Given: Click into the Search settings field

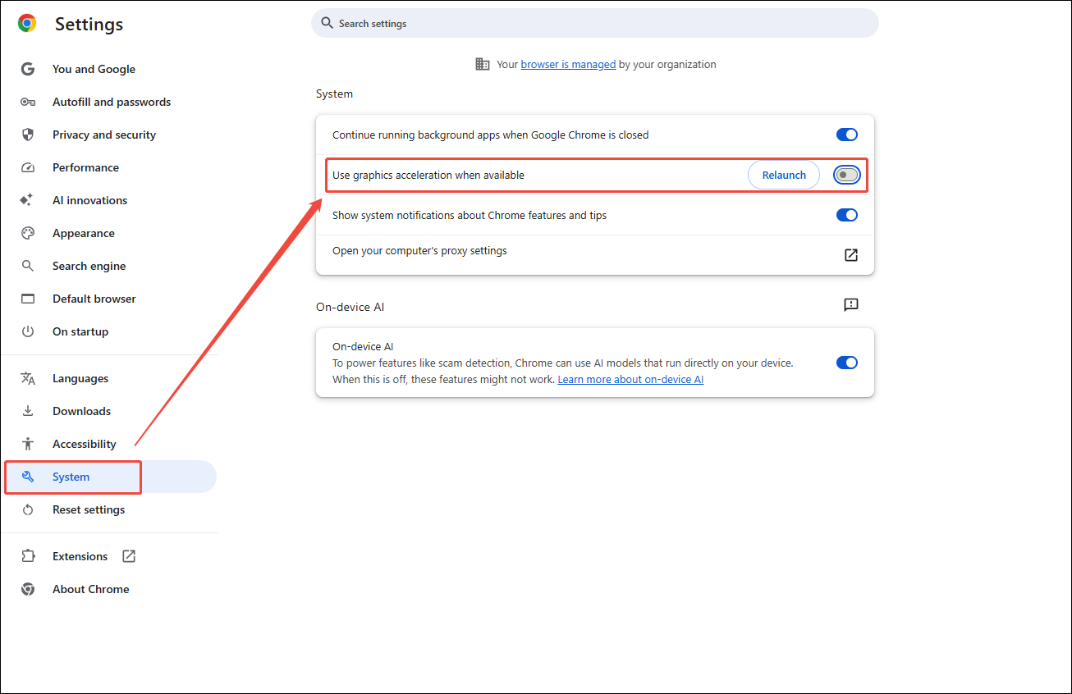Looking at the screenshot, I should pos(595,23).
